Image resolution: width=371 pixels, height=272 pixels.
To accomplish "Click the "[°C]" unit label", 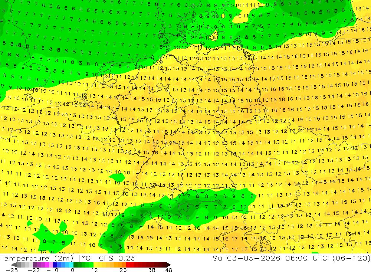I will point(86,258).
